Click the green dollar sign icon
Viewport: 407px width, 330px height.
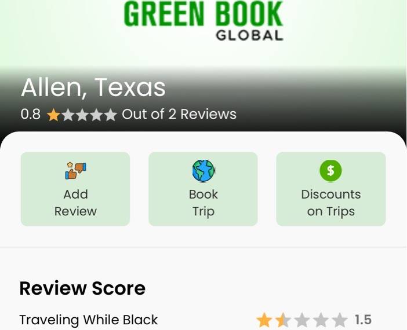coord(330,171)
